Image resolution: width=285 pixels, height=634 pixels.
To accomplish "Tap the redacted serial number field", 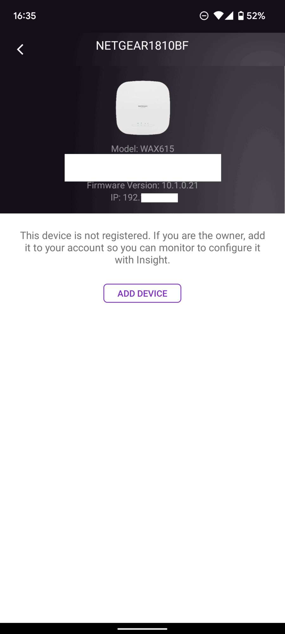I will (143, 168).
